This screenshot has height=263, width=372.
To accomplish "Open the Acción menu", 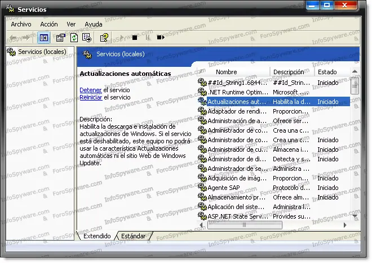I will pyautogui.click(x=49, y=24).
